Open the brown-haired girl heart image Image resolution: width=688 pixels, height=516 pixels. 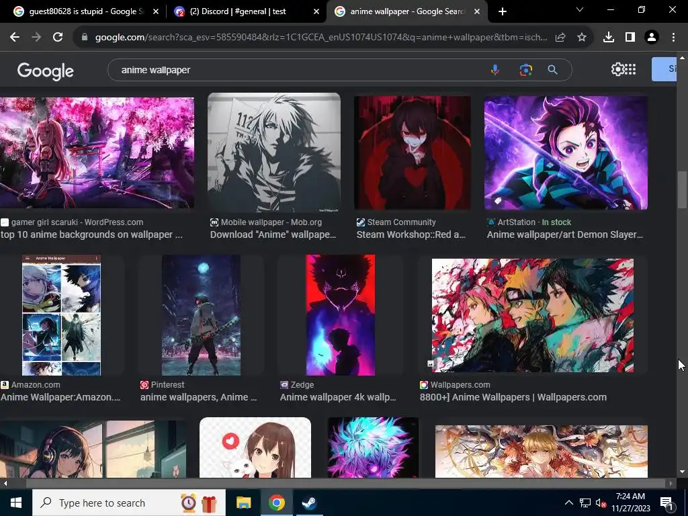click(x=255, y=447)
